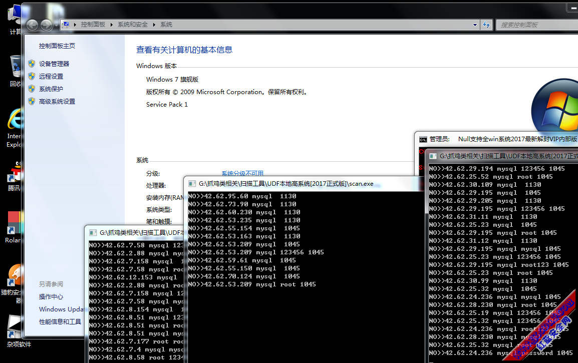The width and height of the screenshot is (578, 363).
Task: Click the 查看有关计算机的基本信息 heading
Action: coord(184,50)
